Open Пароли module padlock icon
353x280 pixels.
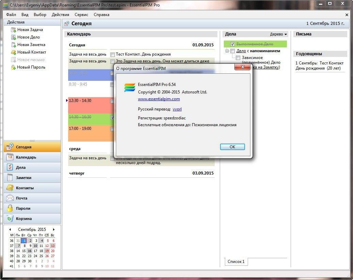pos(10,208)
